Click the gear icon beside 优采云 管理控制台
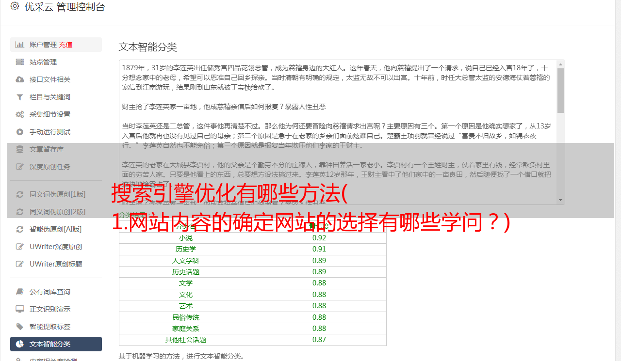Image resolution: width=621 pixels, height=361 pixels. (15, 6)
